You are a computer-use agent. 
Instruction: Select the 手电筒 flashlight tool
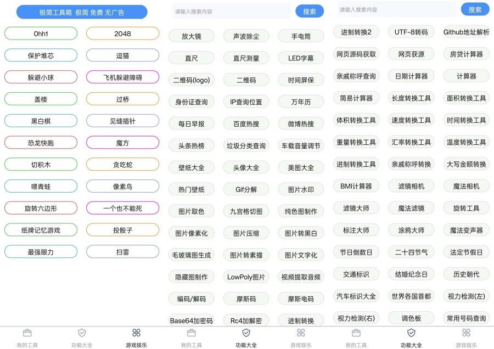[301, 36]
